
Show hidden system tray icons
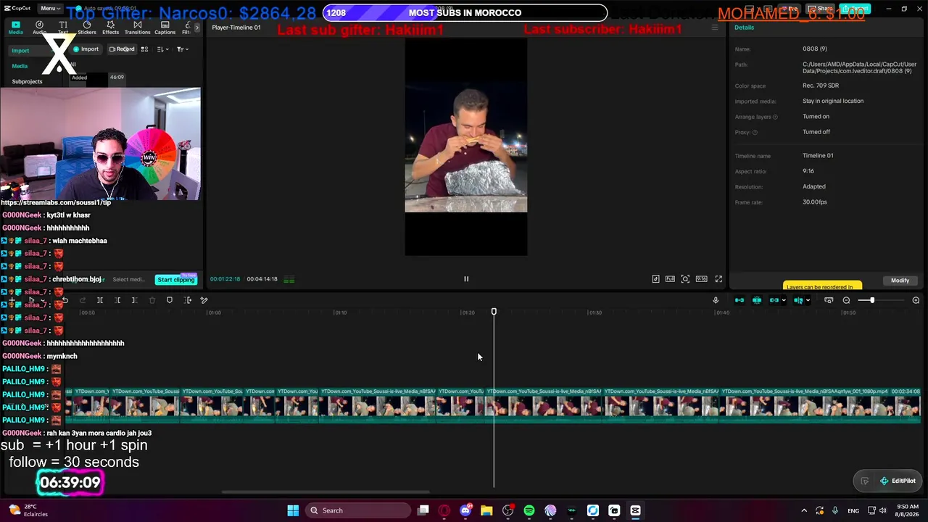pyautogui.click(x=804, y=510)
